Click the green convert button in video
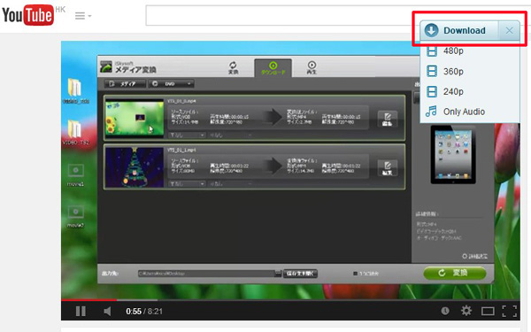Viewport: 531px width, 332px height. tap(455, 273)
